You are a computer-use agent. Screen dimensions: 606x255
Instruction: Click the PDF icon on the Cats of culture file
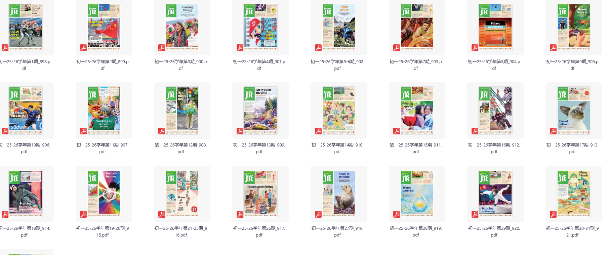553,131
